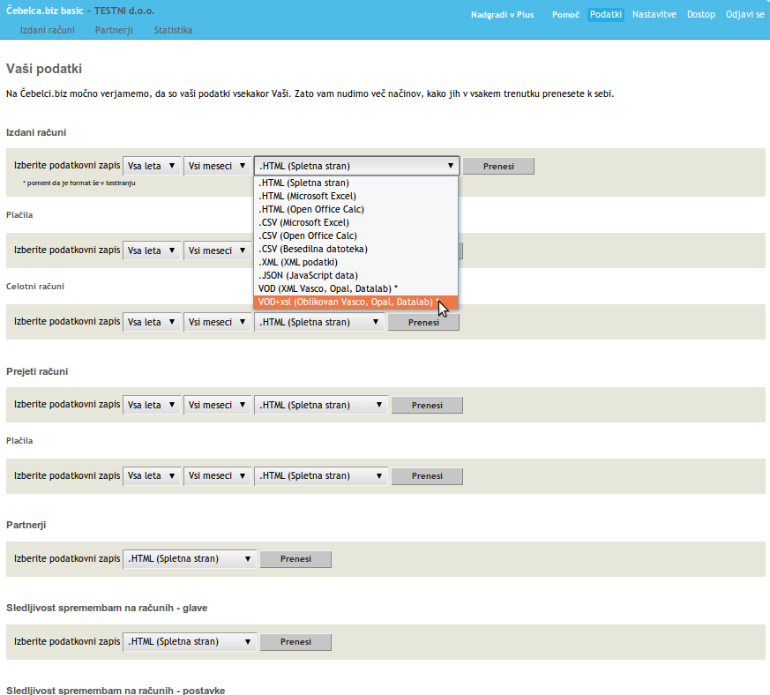Pick .XML (XML podatki) from list
This screenshot has width=770, height=695.
(x=298, y=262)
